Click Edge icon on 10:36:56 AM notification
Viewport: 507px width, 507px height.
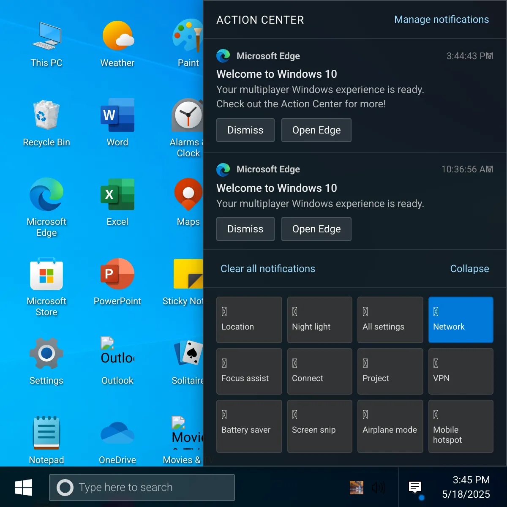click(x=223, y=169)
